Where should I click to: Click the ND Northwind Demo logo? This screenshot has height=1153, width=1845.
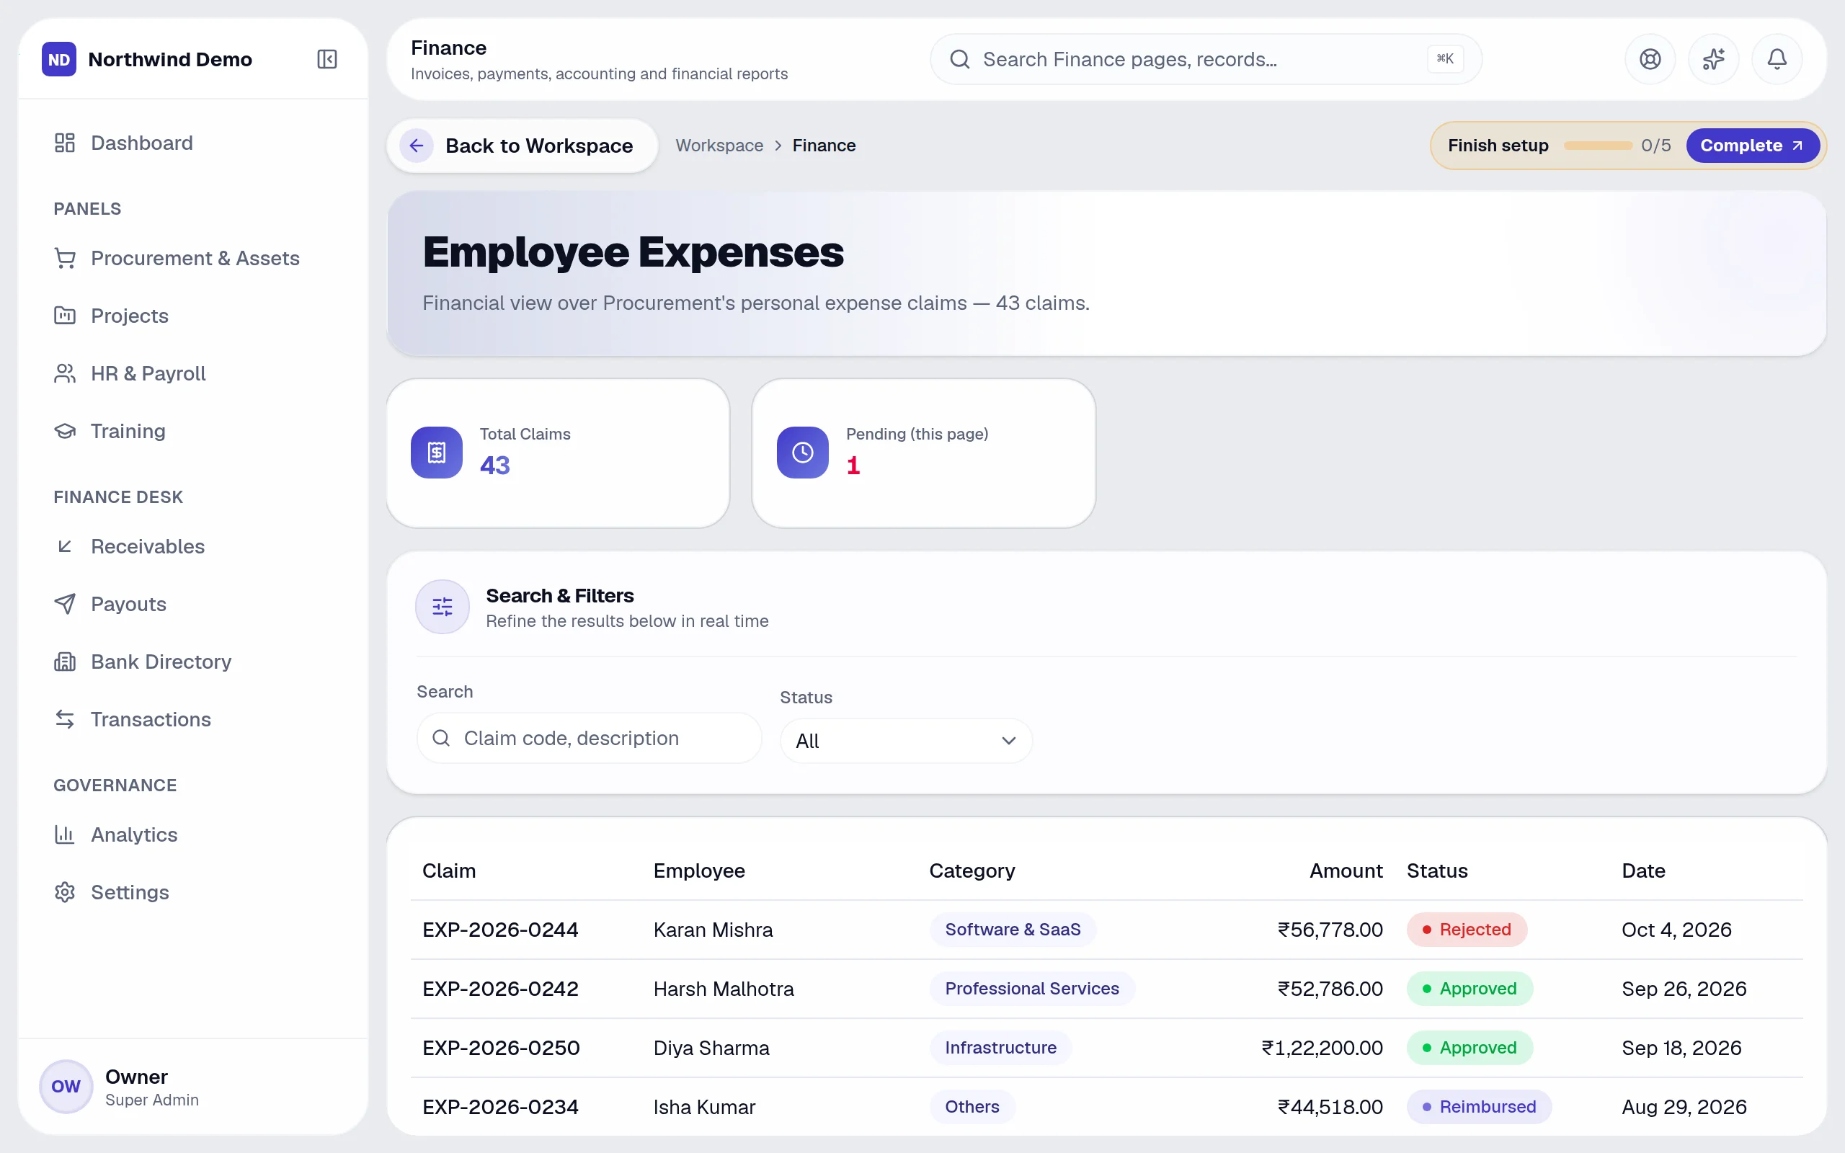[58, 60]
